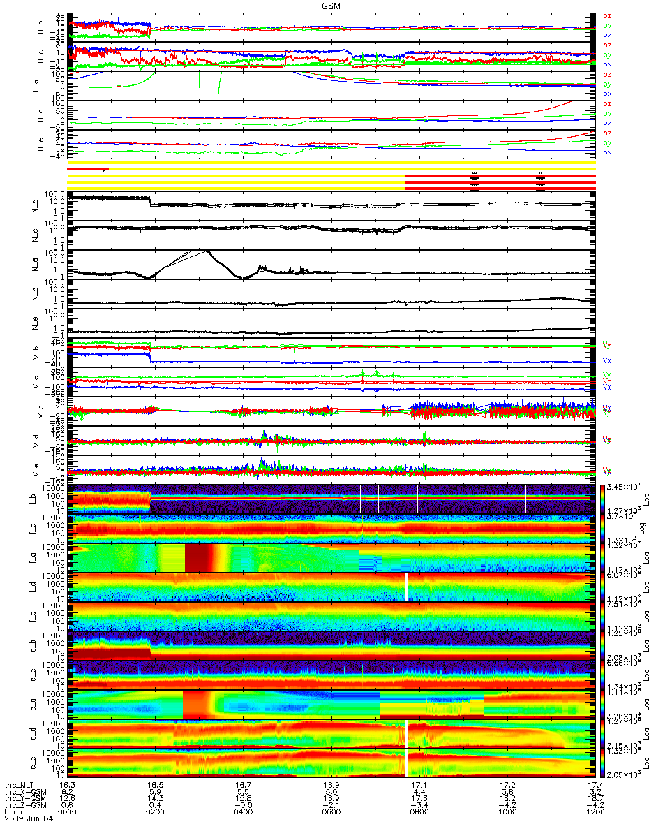Select the bx legend beside B_e panel
The height and width of the screenshot is (838, 649).
[607, 152]
